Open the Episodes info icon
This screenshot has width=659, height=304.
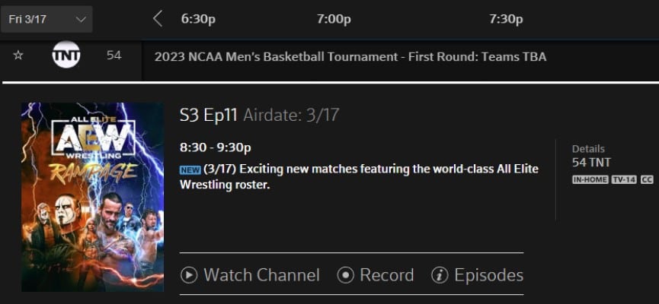pos(440,275)
